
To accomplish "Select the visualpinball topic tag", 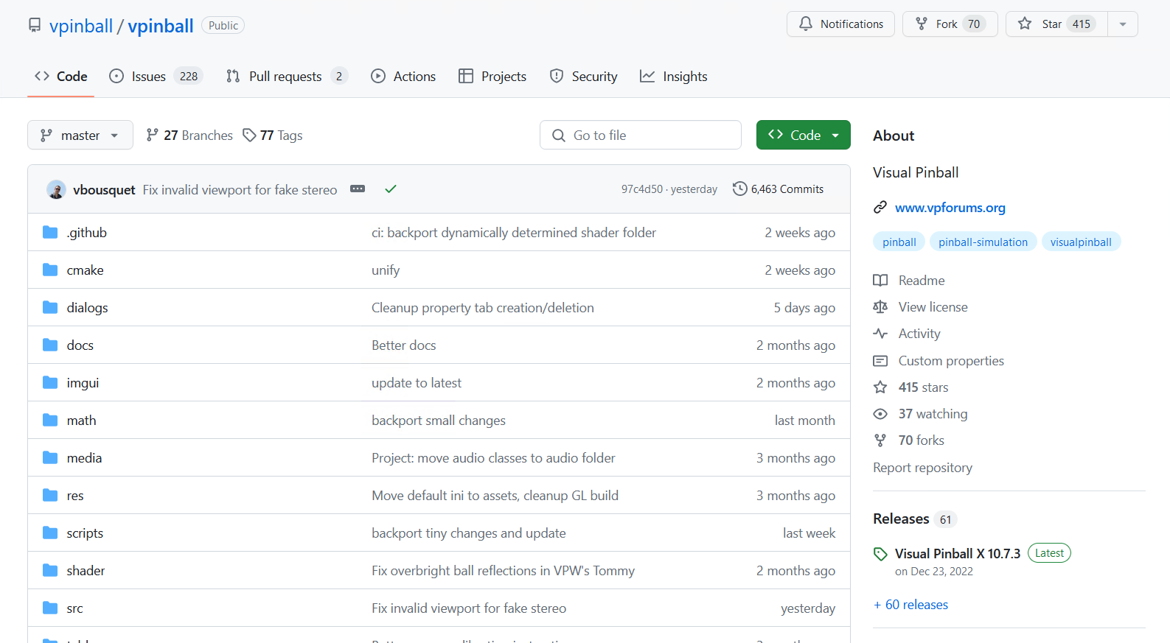I will [x=1081, y=242].
